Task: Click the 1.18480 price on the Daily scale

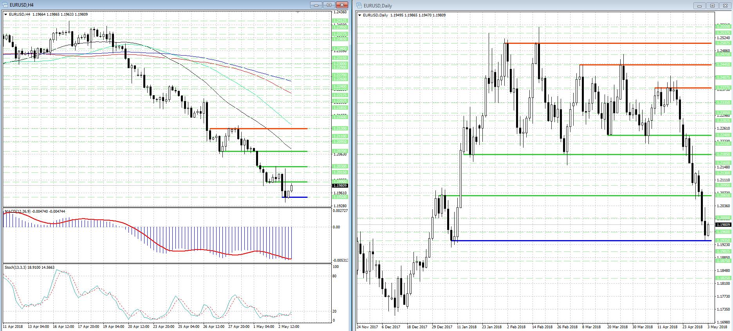Action: click(724, 271)
